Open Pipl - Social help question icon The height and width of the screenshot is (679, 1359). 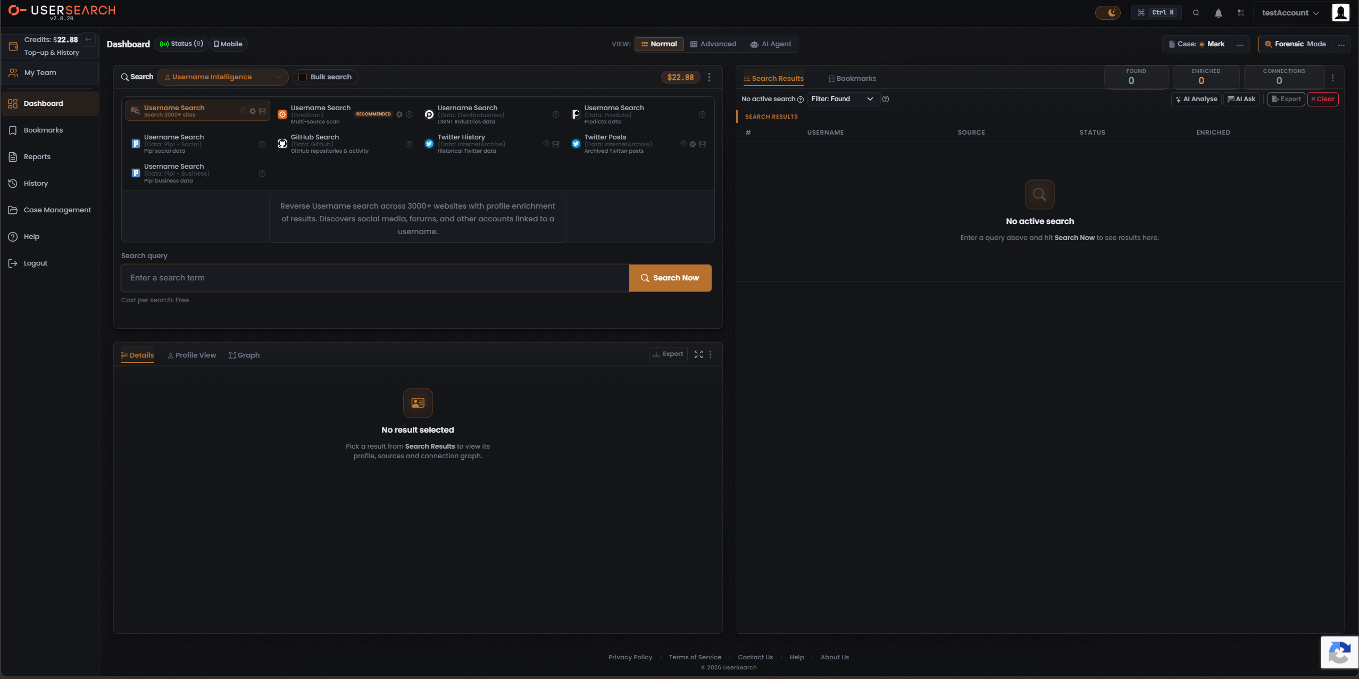(x=262, y=144)
